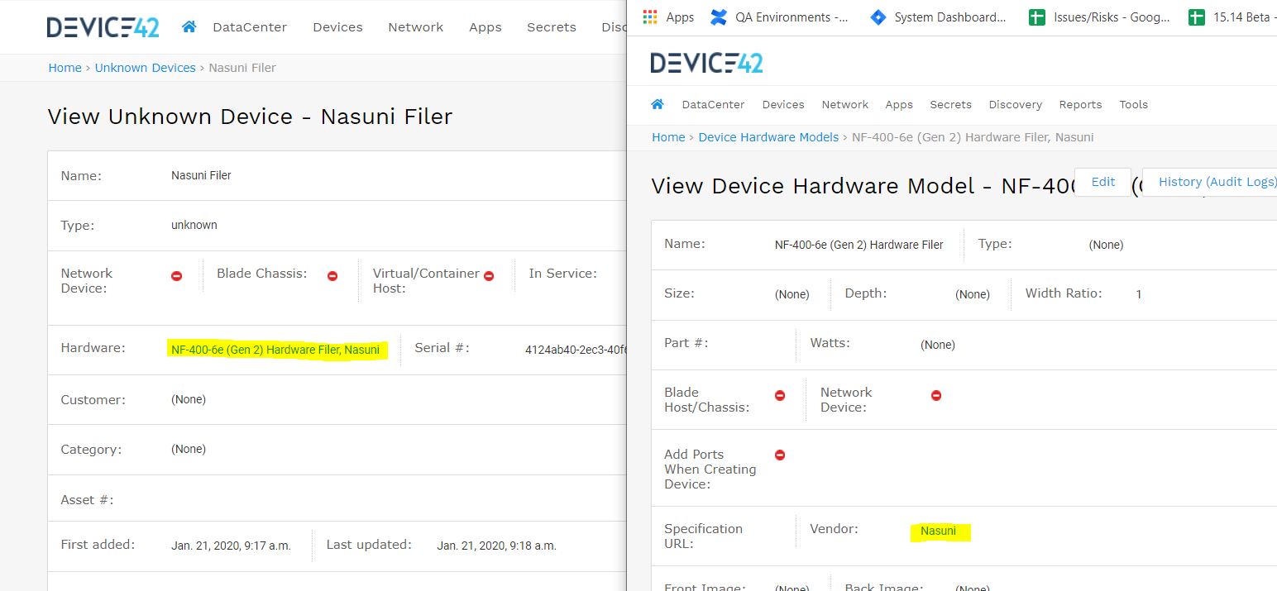Click Last updated value 9:18 a.m.
The width and height of the screenshot is (1277, 591).
[496, 546]
